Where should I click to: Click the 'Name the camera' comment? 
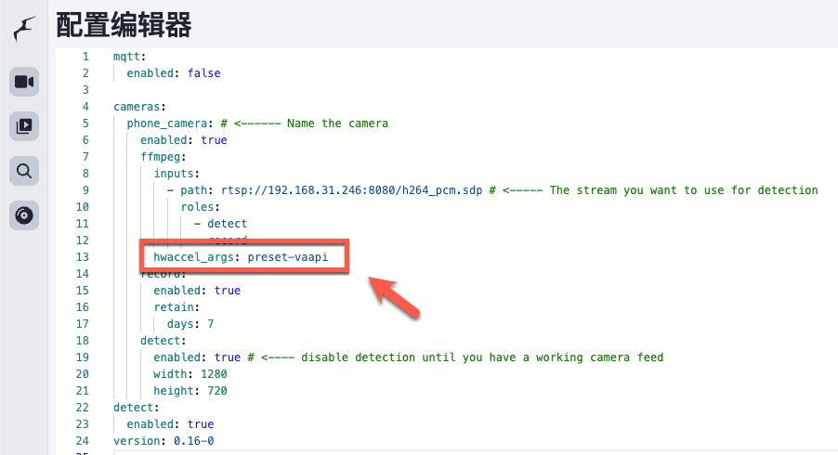click(337, 123)
